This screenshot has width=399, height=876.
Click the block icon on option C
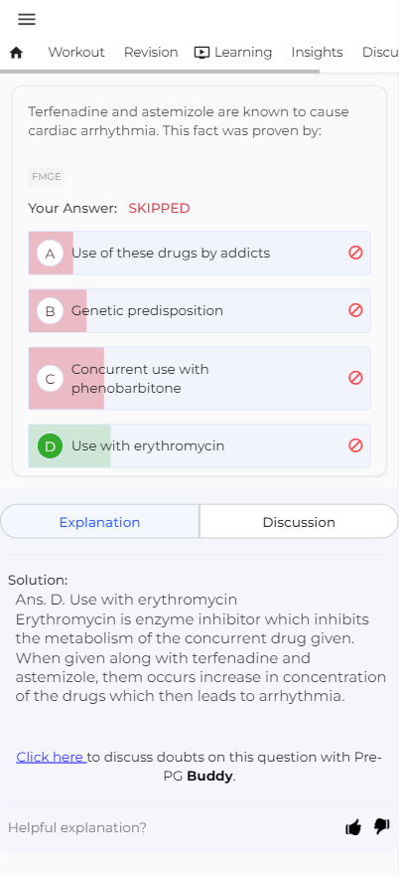pyautogui.click(x=355, y=378)
